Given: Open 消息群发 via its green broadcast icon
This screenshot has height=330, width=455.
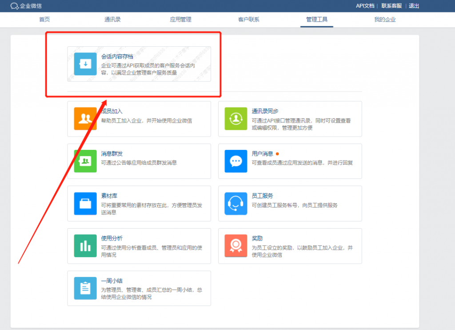Looking at the screenshot, I should pyautogui.click(x=85, y=161).
